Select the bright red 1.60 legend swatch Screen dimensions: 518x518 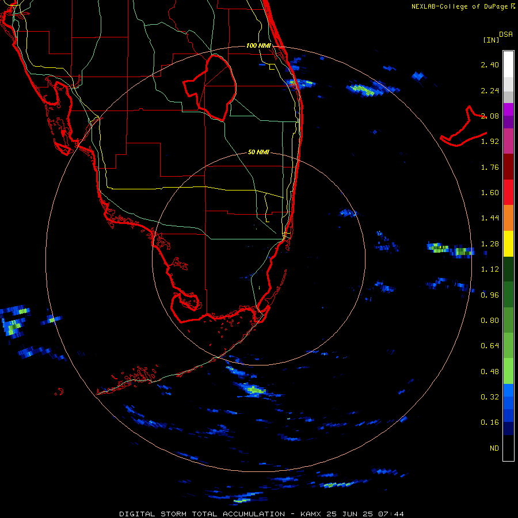point(508,192)
